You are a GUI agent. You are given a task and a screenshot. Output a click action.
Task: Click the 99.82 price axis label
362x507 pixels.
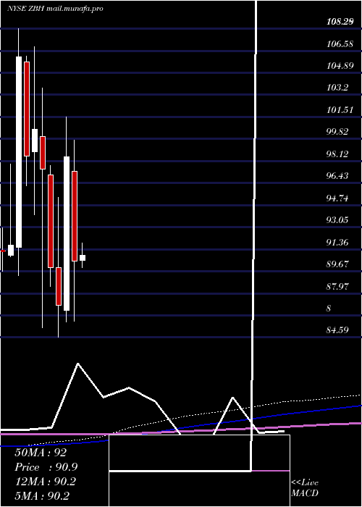[x=337, y=132]
